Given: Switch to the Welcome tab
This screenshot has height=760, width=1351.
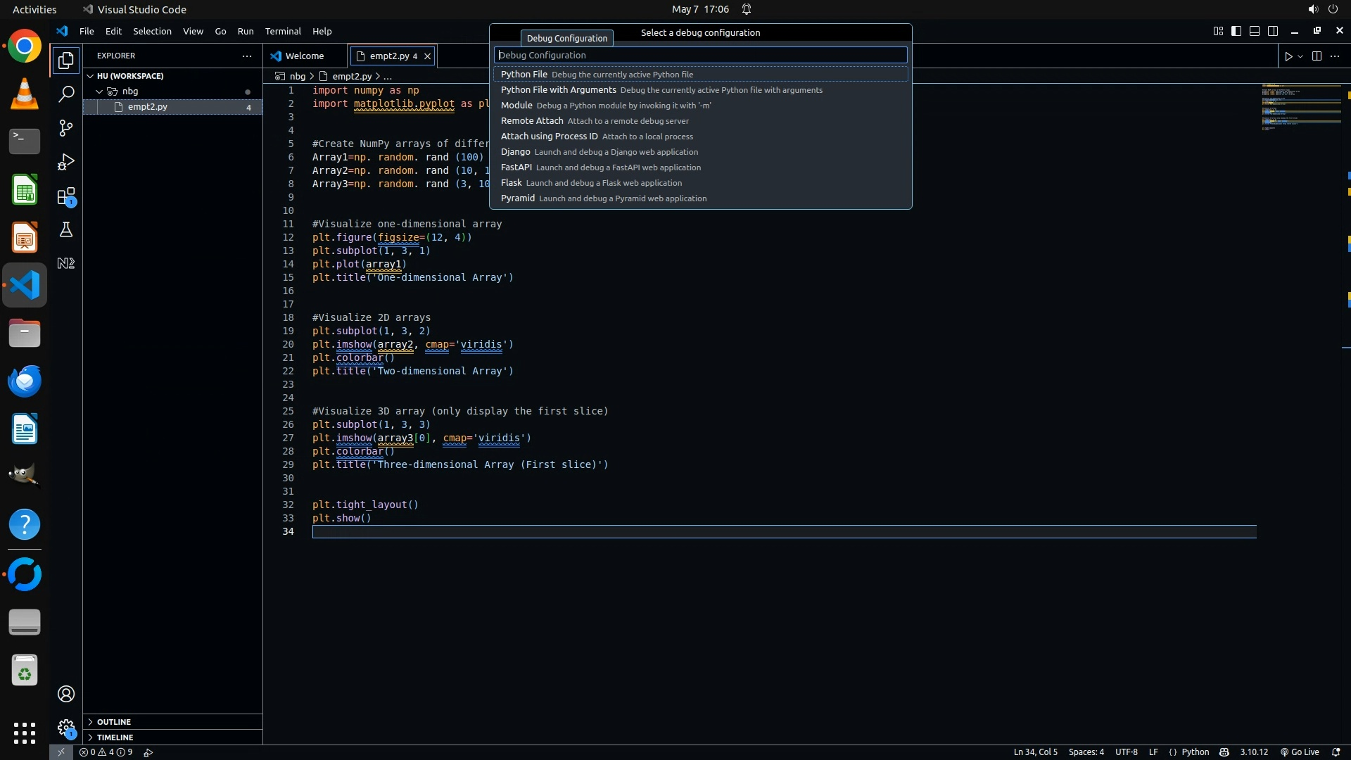Looking at the screenshot, I should click(x=304, y=56).
